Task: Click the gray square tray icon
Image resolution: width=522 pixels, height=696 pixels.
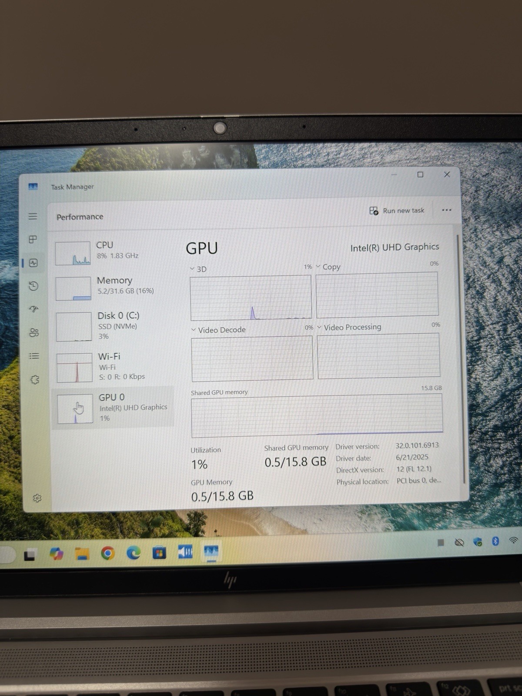Action: point(441,542)
